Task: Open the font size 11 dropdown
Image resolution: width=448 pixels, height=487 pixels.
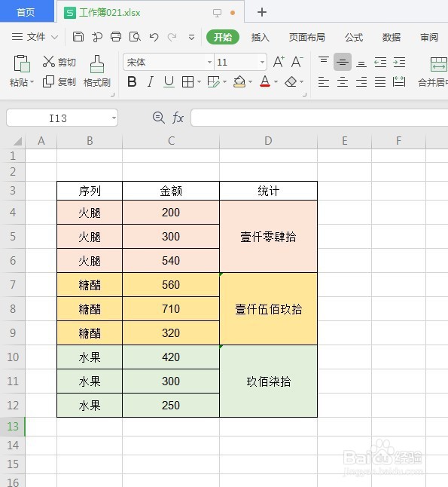Action: coord(263,62)
